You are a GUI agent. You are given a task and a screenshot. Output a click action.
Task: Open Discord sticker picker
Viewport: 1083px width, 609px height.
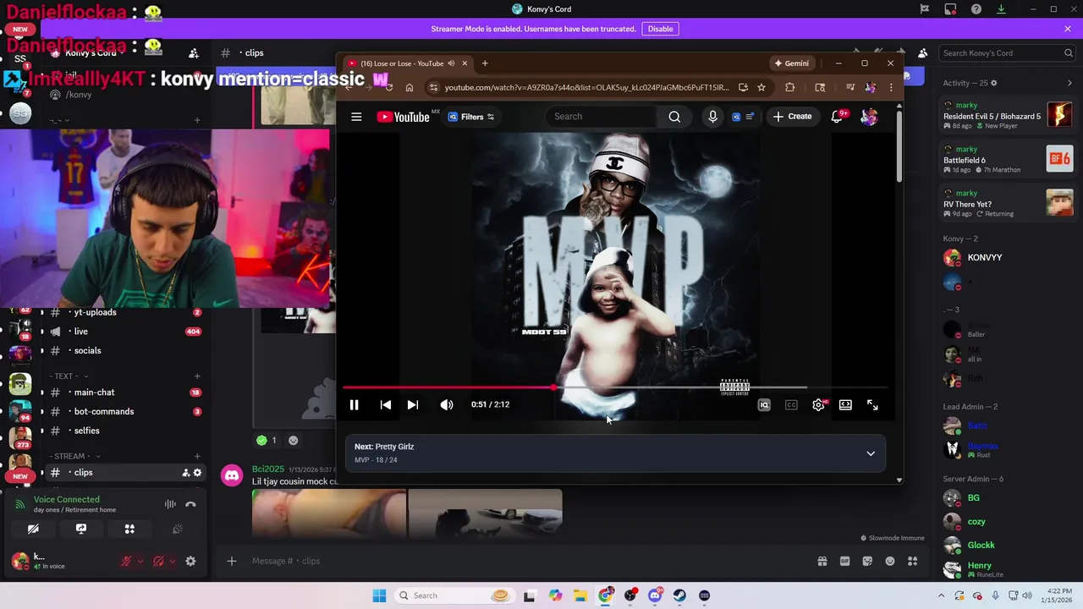point(867,561)
